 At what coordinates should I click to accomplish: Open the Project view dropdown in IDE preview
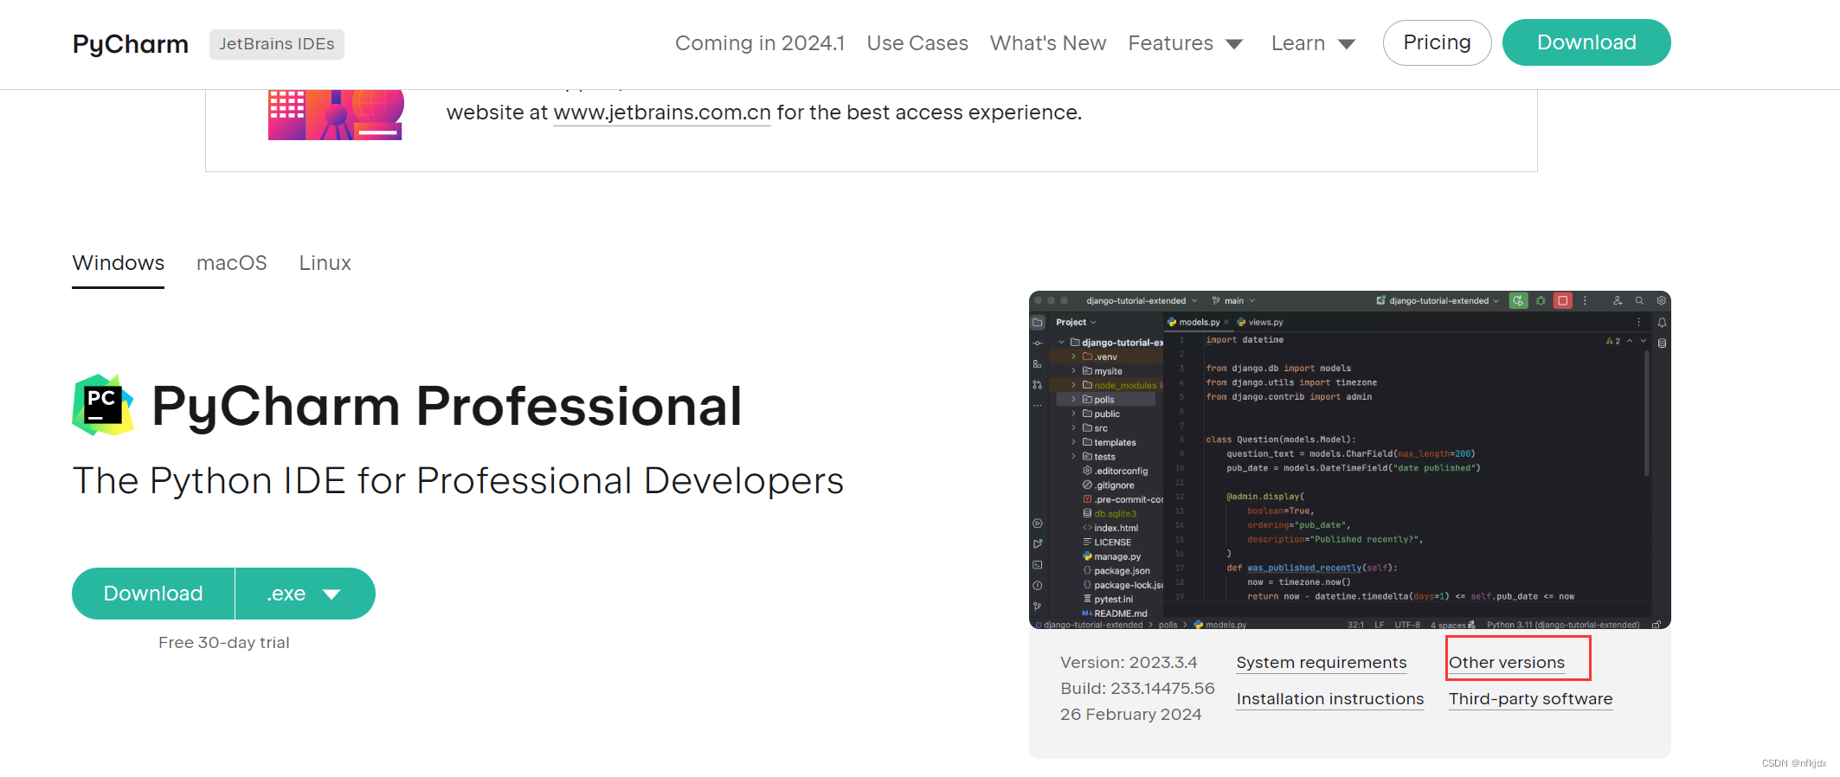(1076, 323)
